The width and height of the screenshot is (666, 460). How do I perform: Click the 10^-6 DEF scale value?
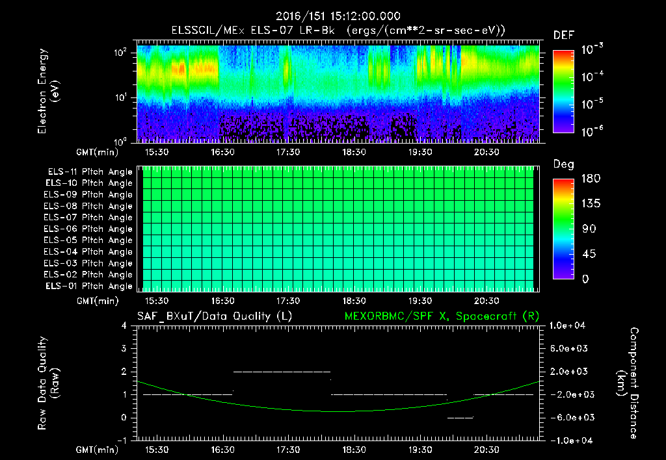[592, 131]
